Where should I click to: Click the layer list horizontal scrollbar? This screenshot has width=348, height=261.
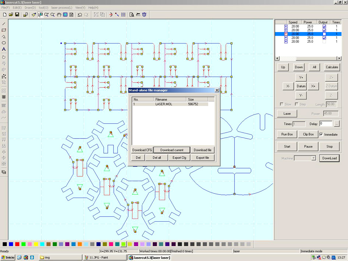tap(308, 59)
